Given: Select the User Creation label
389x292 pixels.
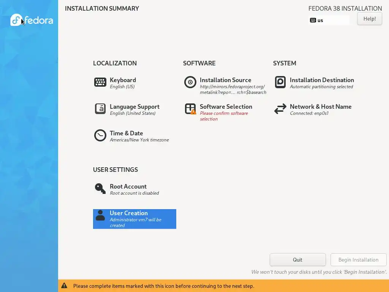Looking at the screenshot, I should click(129, 213).
